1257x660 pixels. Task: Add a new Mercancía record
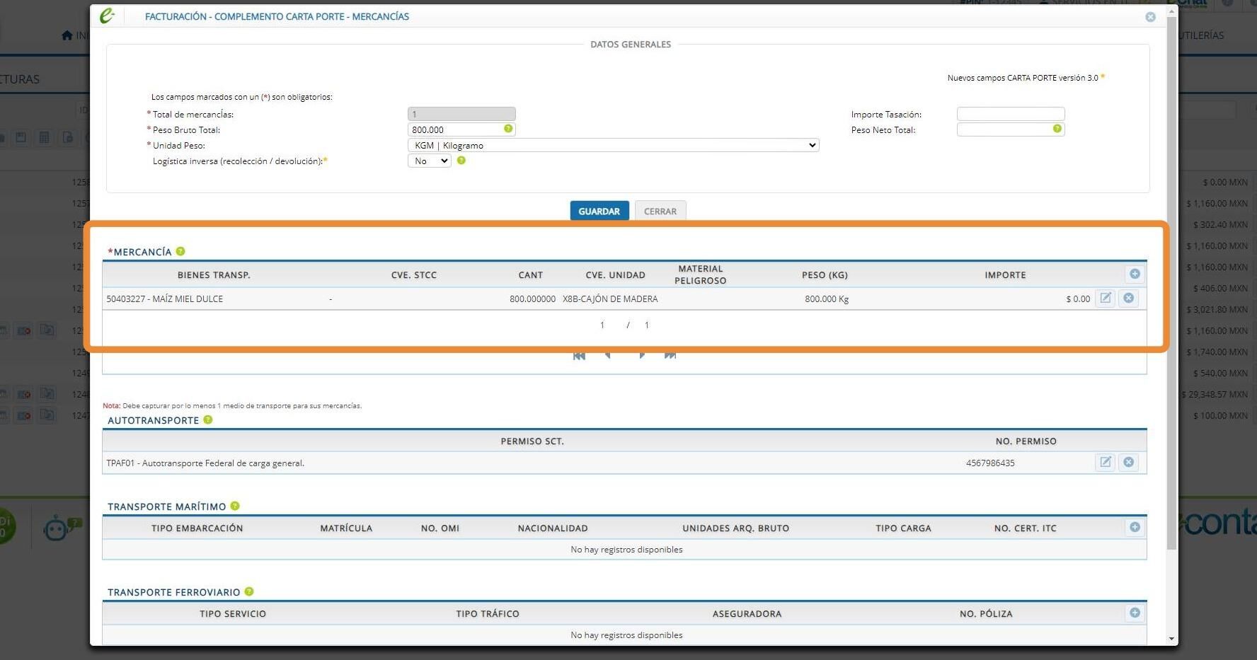pos(1135,274)
